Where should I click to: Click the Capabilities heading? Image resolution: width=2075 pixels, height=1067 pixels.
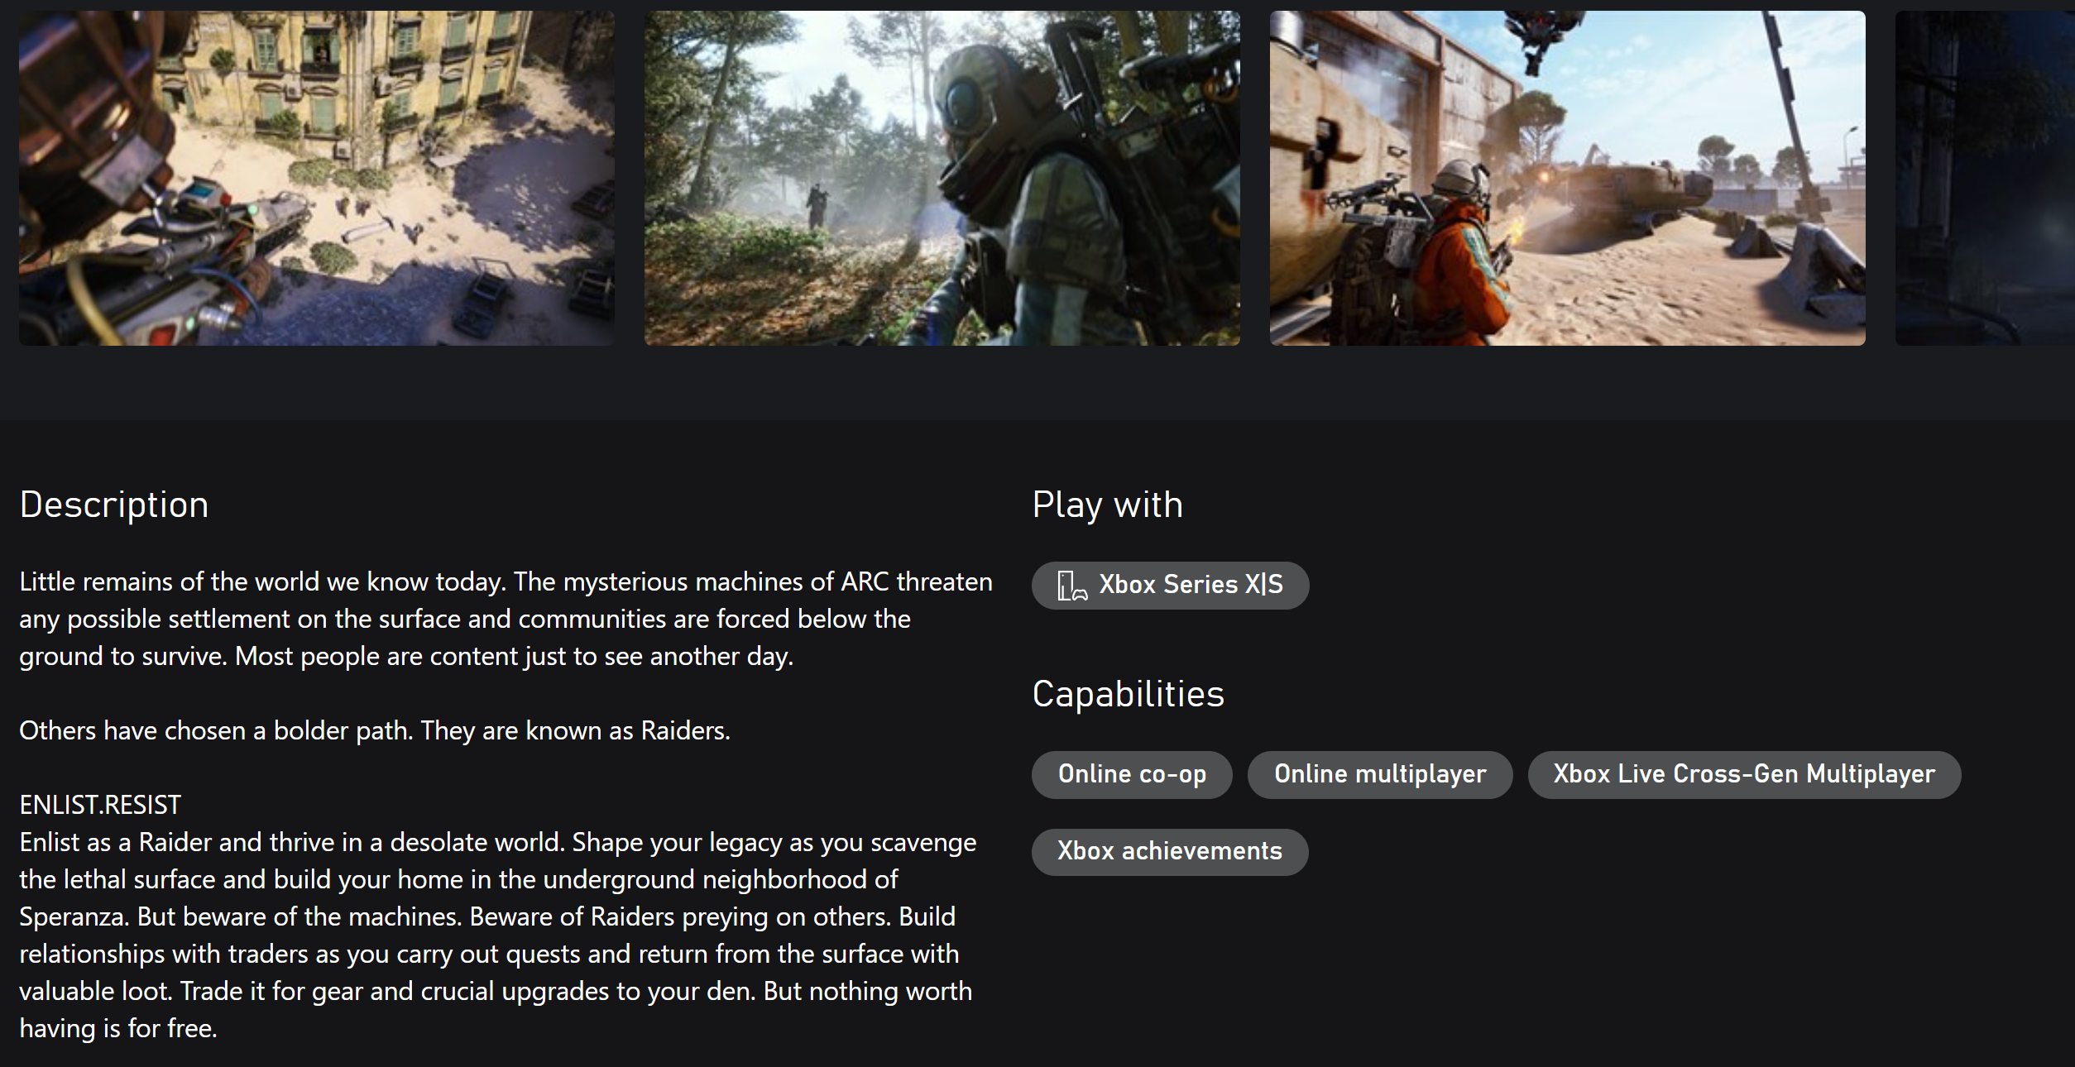(1128, 694)
